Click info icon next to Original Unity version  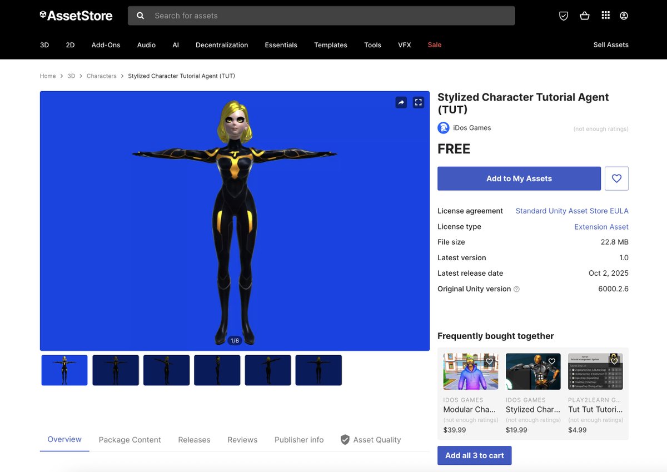(516, 289)
